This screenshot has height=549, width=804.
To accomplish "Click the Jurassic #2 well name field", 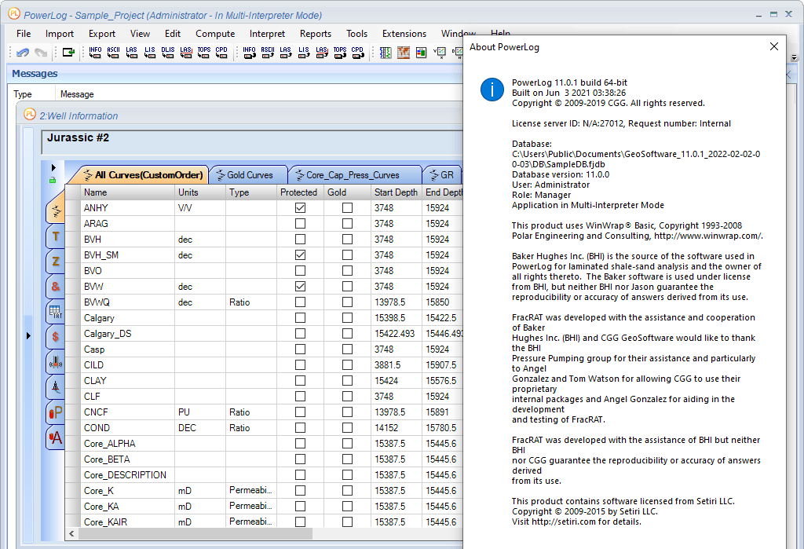I will (x=252, y=142).
